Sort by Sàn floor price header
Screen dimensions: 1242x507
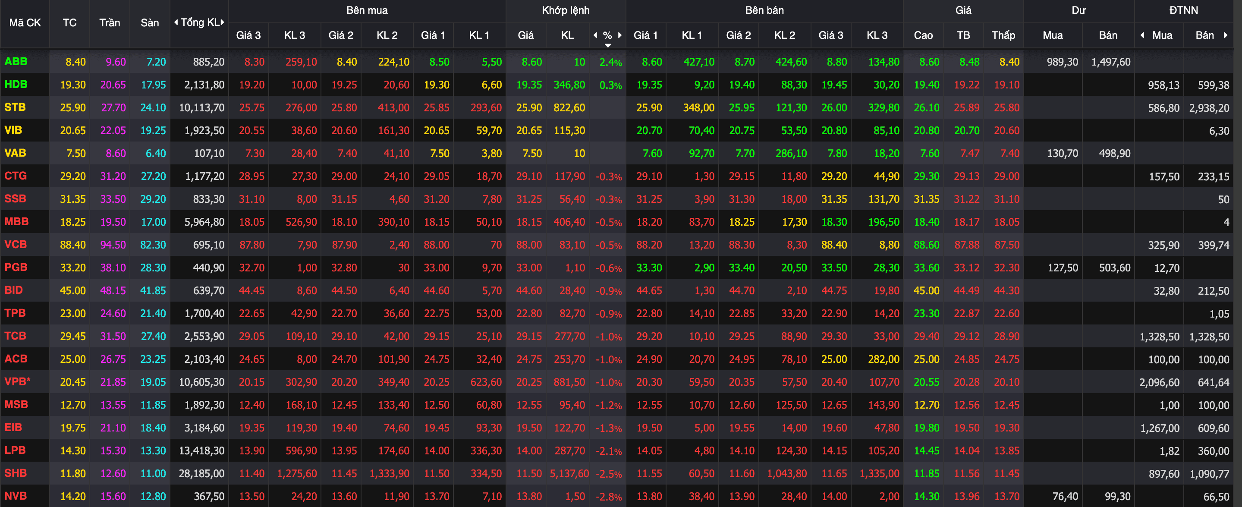pyautogui.click(x=150, y=23)
